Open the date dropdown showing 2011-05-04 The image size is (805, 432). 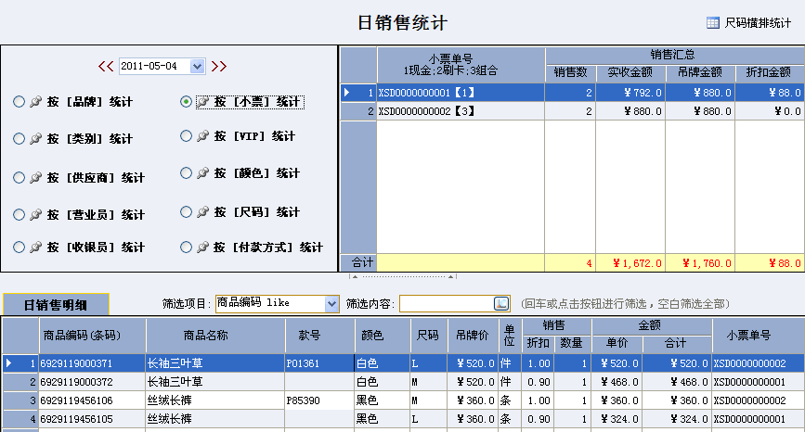[197, 66]
